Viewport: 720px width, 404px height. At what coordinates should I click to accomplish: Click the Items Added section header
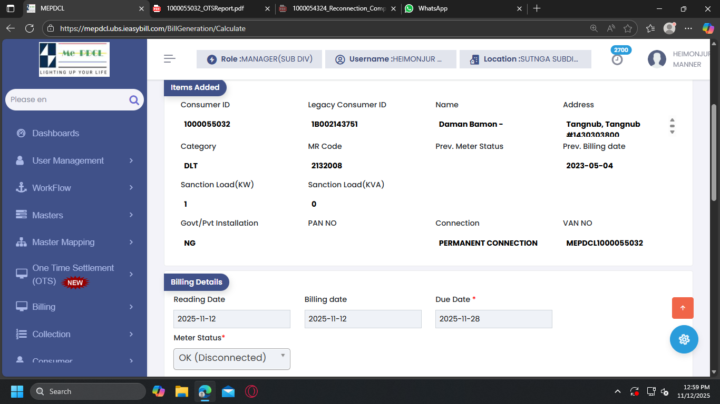coord(195,87)
